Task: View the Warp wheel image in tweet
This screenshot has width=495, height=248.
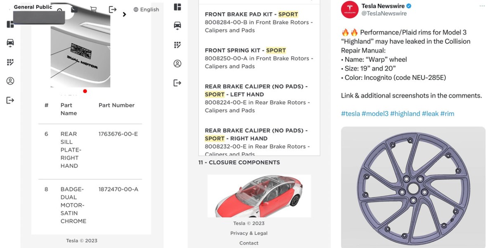Action: coord(413,188)
